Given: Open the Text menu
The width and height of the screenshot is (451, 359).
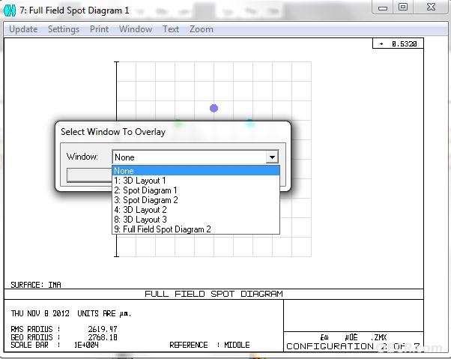Looking at the screenshot, I should tap(171, 29).
